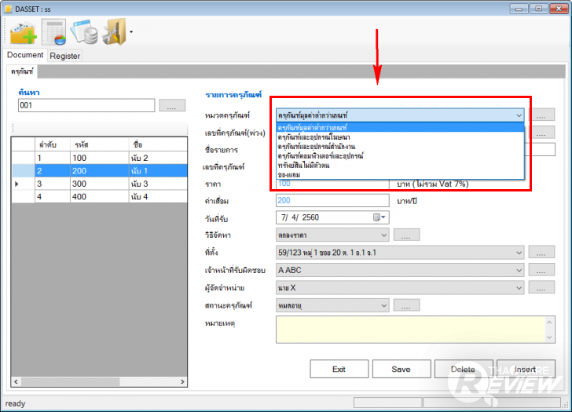The height and width of the screenshot is (412, 572).
Task: Select the ครุภัณฑ์ sub-tab
Action: [22, 71]
